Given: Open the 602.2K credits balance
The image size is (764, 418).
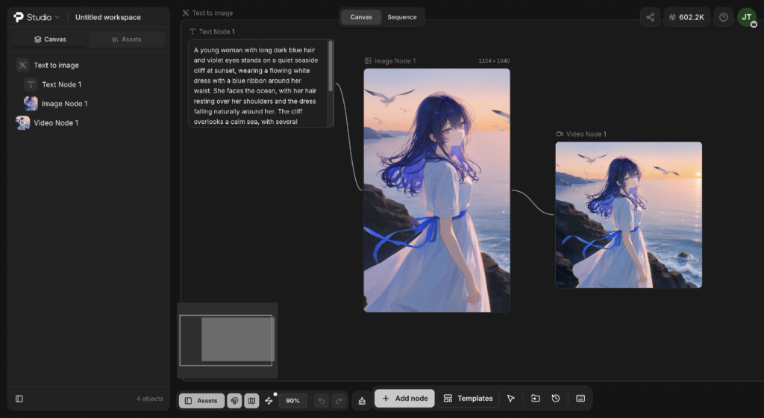Looking at the screenshot, I should point(686,17).
